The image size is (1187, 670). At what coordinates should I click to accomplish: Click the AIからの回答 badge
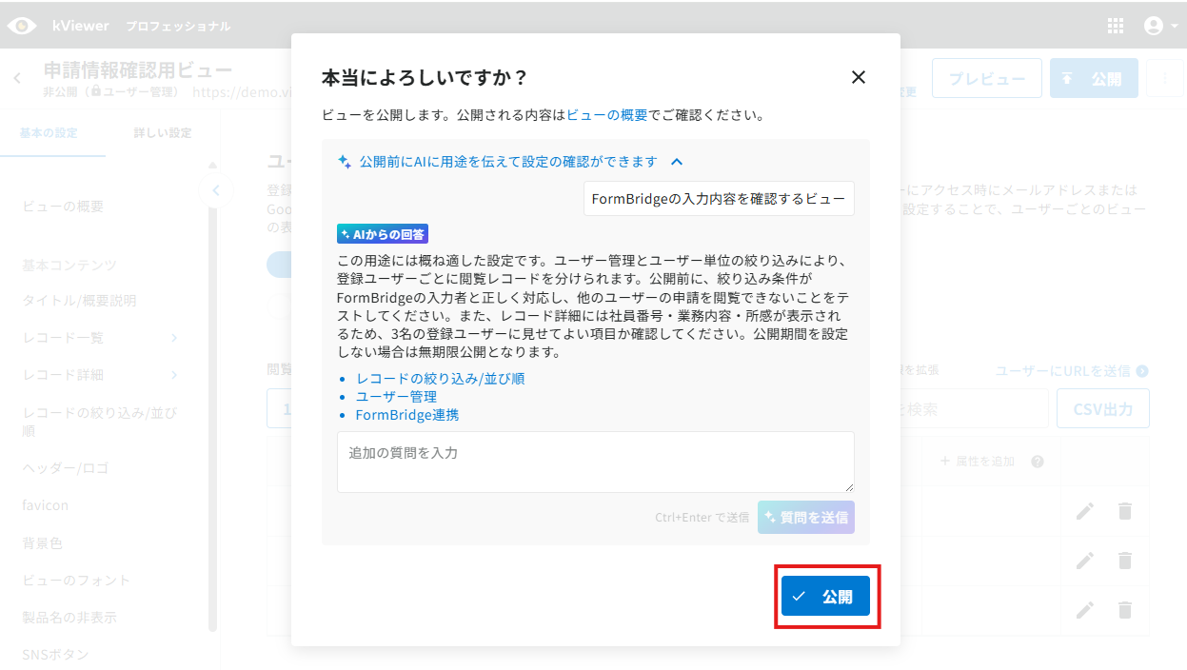[383, 233]
